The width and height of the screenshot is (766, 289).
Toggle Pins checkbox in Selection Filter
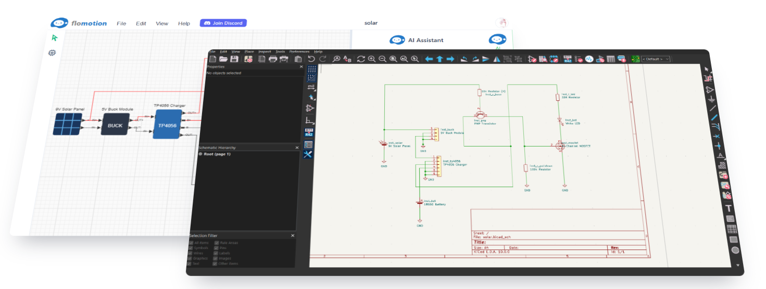[216, 248]
